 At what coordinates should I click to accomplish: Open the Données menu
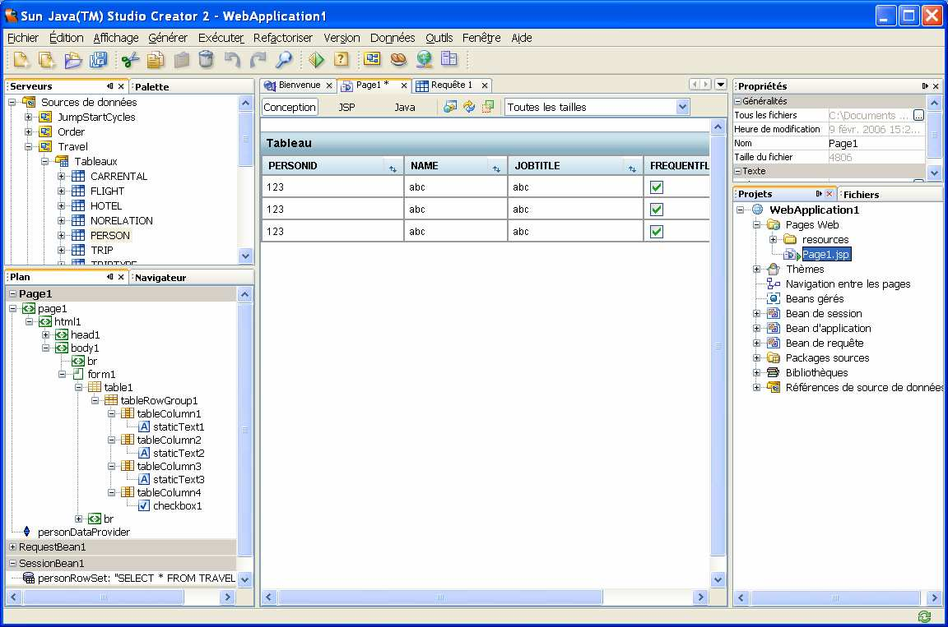(x=393, y=38)
